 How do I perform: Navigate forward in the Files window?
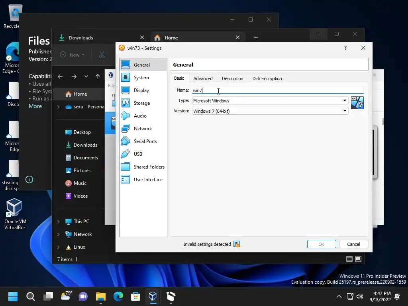point(74,76)
